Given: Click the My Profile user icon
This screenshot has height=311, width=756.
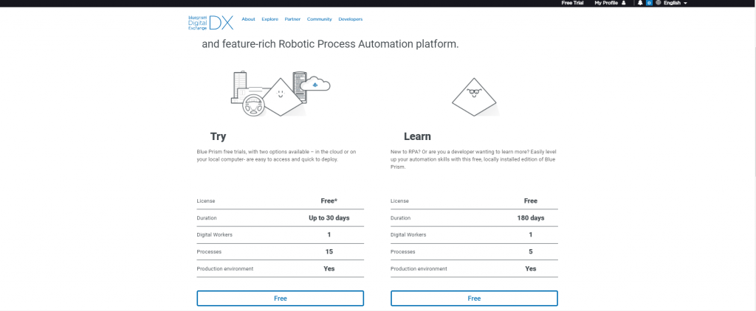Looking at the screenshot, I should coord(623,3).
